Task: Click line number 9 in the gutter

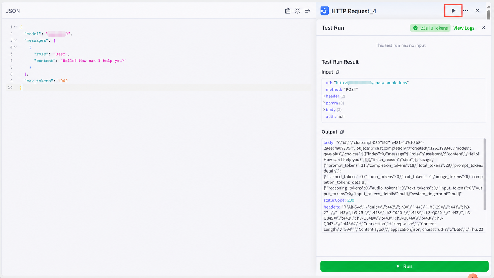Action: [11, 81]
